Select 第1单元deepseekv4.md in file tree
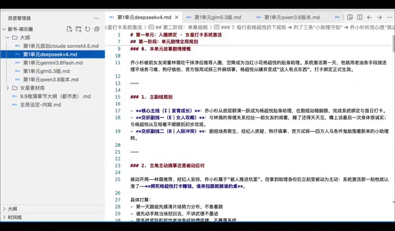The image size is (395, 231). pyautogui.click(x=50, y=55)
